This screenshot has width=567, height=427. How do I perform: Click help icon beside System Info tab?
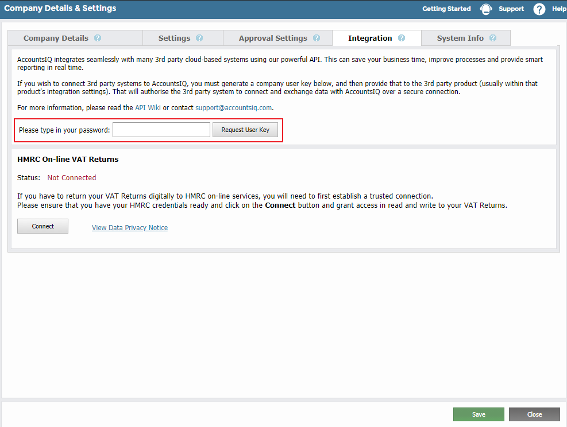click(x=493, y=38)
